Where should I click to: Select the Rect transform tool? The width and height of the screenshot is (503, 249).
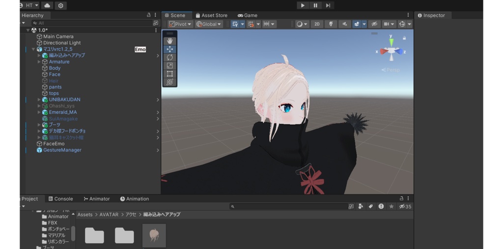169,74
